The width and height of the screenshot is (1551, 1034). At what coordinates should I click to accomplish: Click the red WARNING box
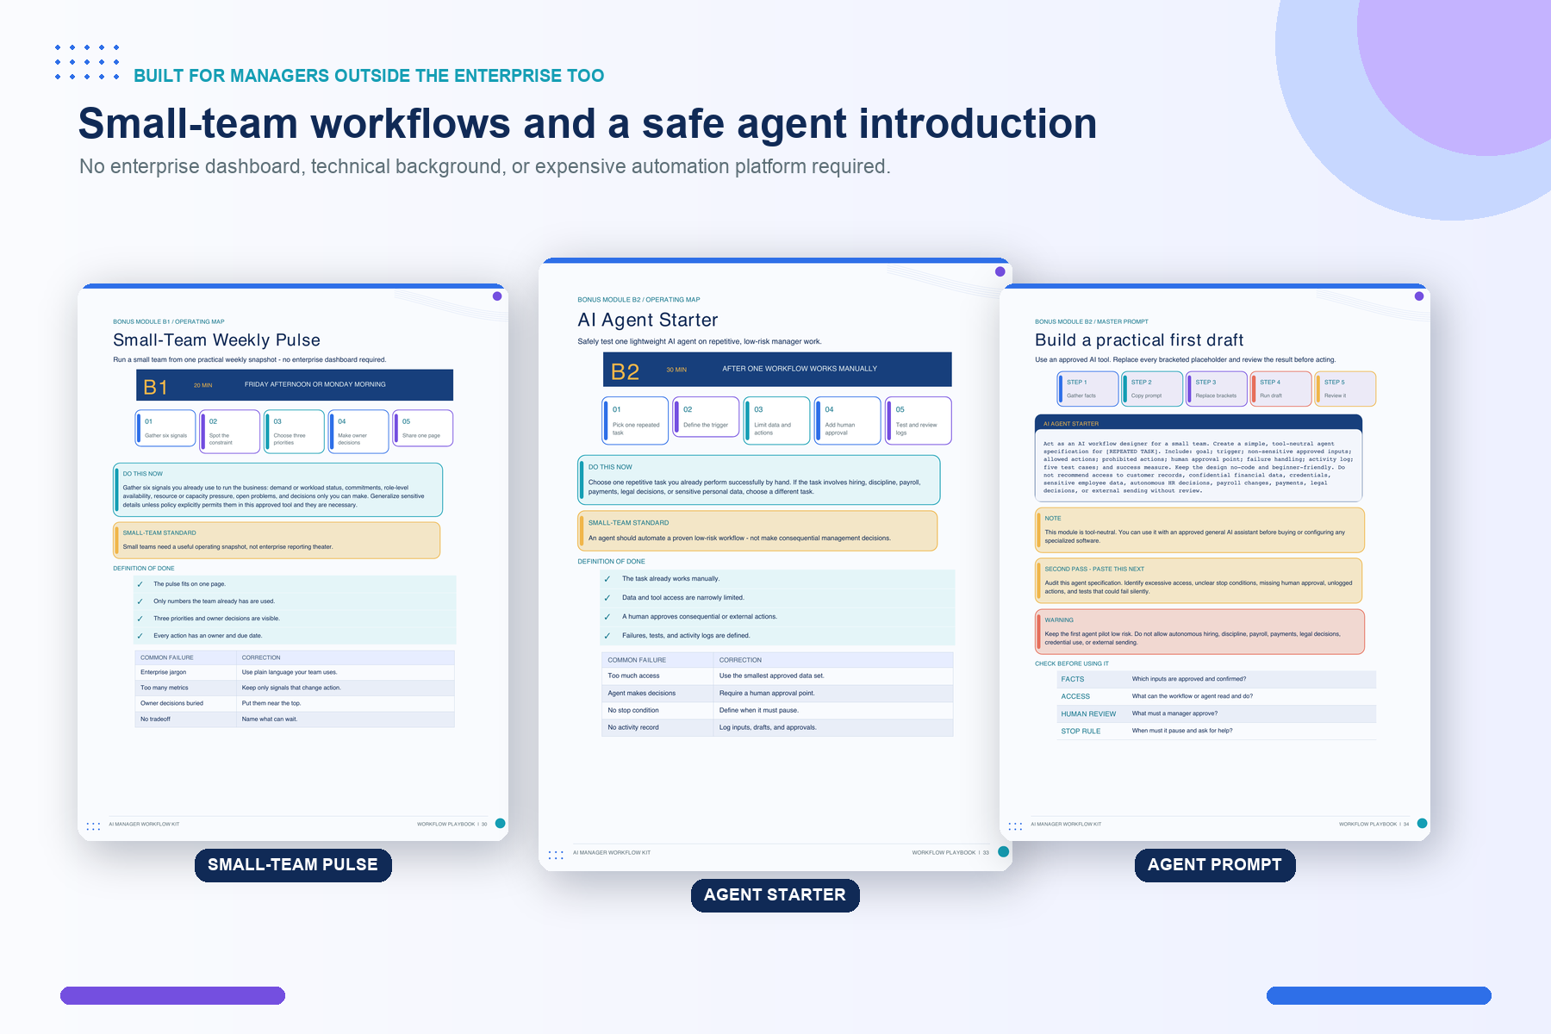[x=1199, y=632]
